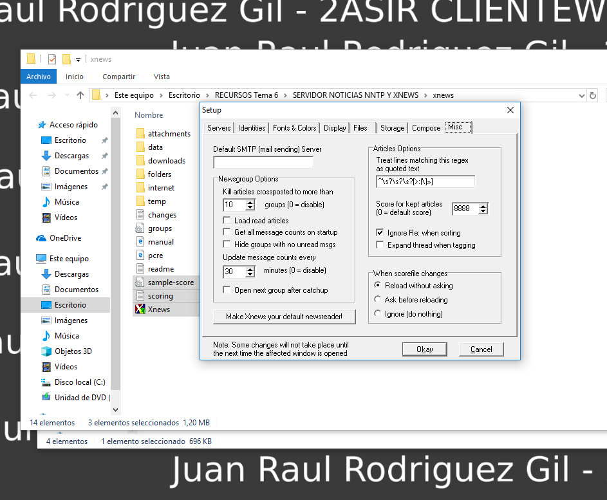The width and height of the screenshot is (607, 500).
Task: Select the attachments folder icon
Action: point(140,133)
